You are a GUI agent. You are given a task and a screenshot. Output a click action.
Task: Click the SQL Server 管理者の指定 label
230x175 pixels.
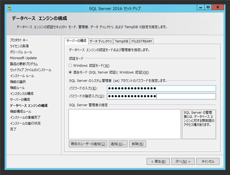pyautogui.click(x=88, y=105)
